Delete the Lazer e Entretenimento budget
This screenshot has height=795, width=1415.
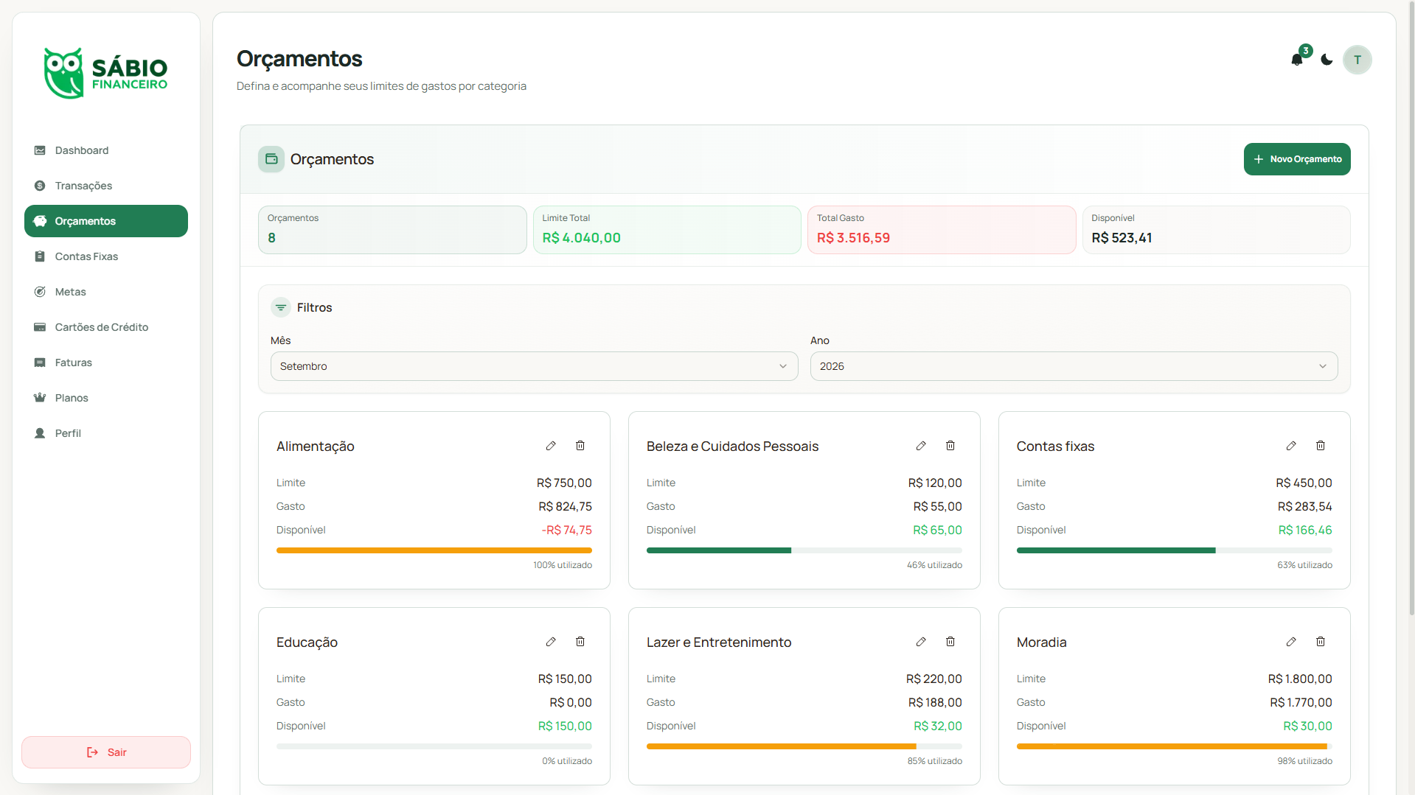950,642
